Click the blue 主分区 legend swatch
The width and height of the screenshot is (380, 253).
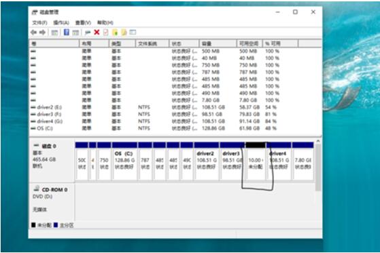tap(56, 225)
